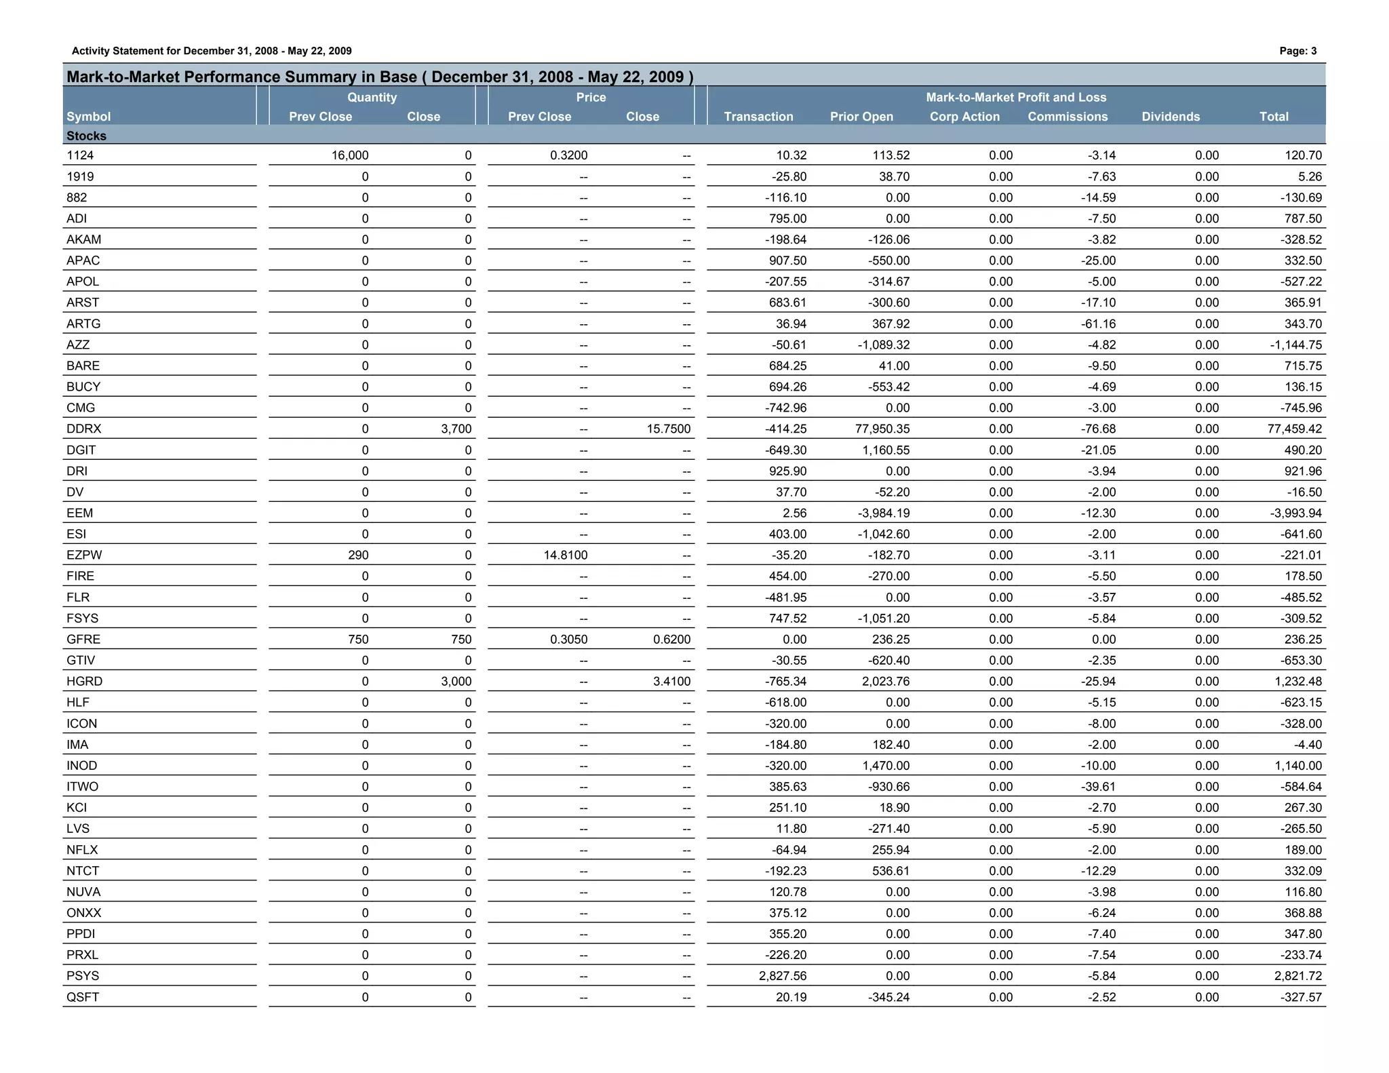The width and height of the screenshot is (1389, 1073).
Task: Click the Symbol column header
Action: [x=89, y=117]
